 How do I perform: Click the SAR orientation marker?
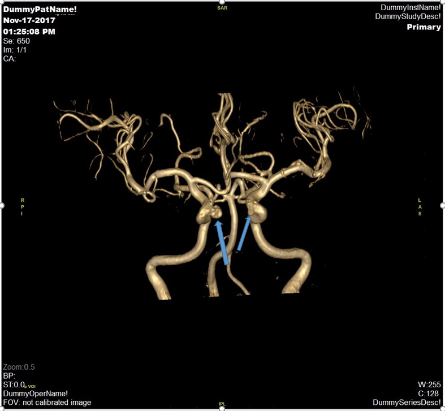(222, 8)
